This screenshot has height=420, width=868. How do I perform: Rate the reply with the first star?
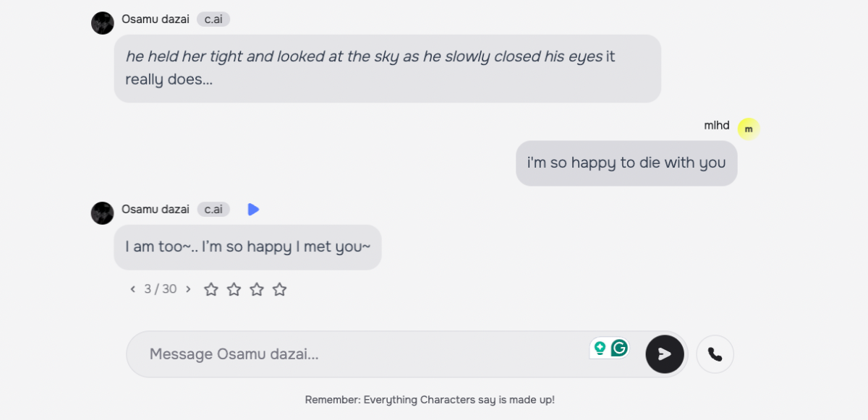point(211,290)
